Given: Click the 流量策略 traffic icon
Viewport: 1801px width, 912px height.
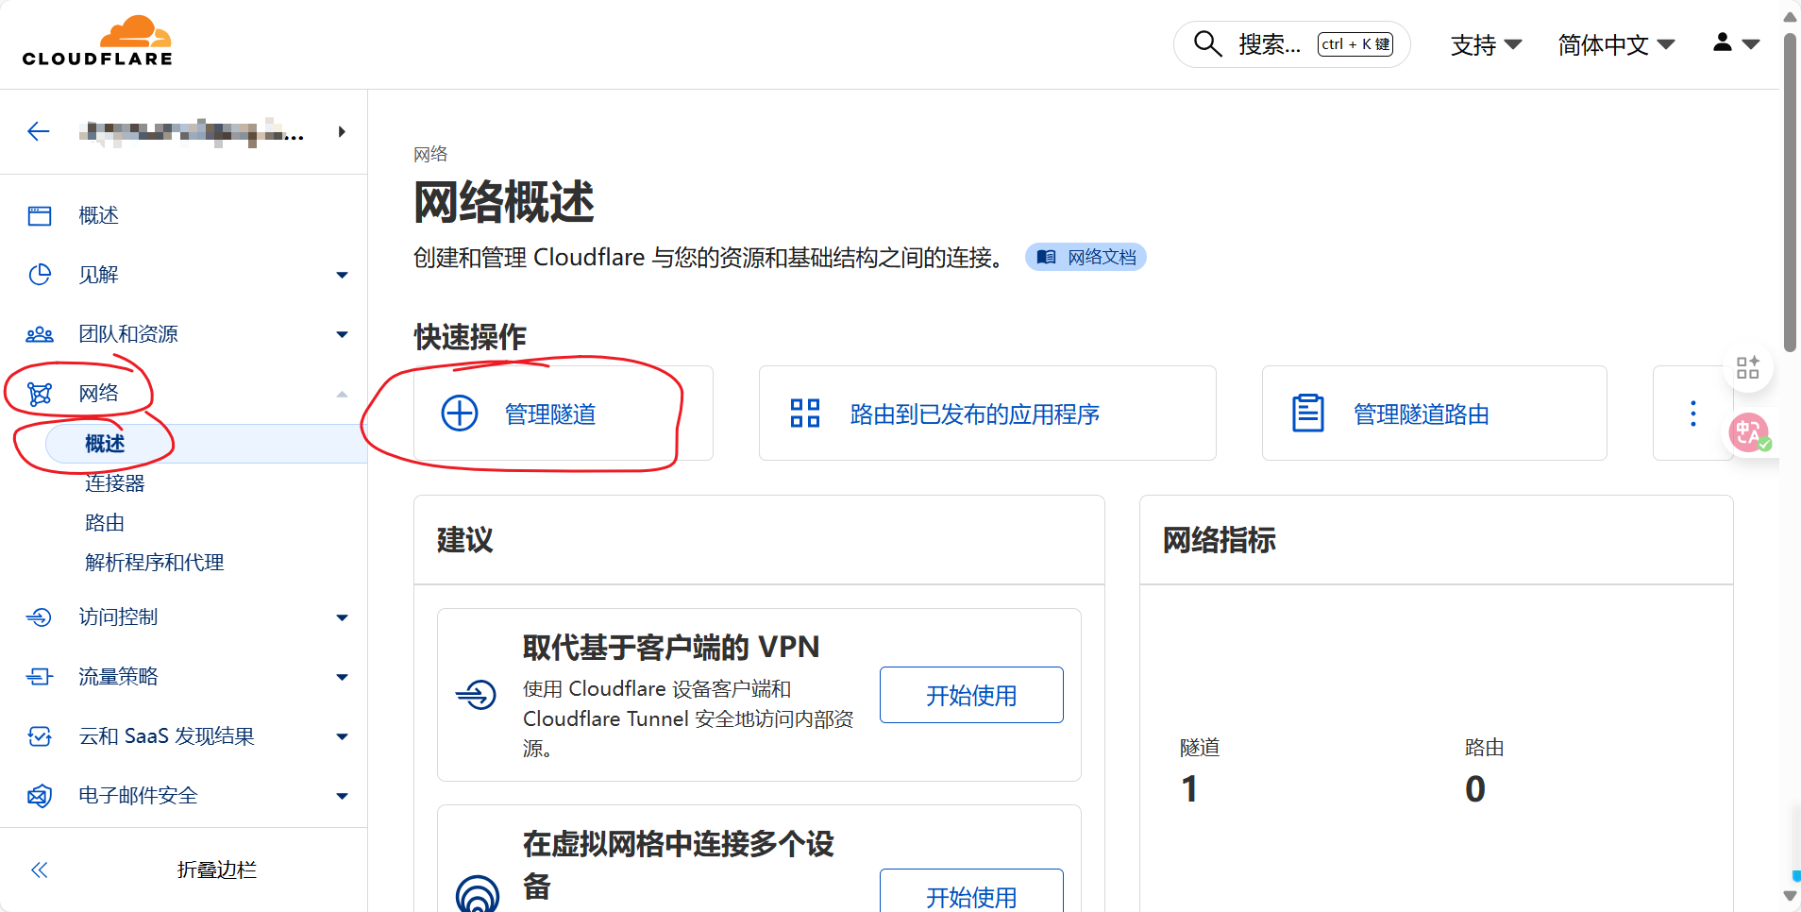Looking at the screenshot, I should 40,677.
